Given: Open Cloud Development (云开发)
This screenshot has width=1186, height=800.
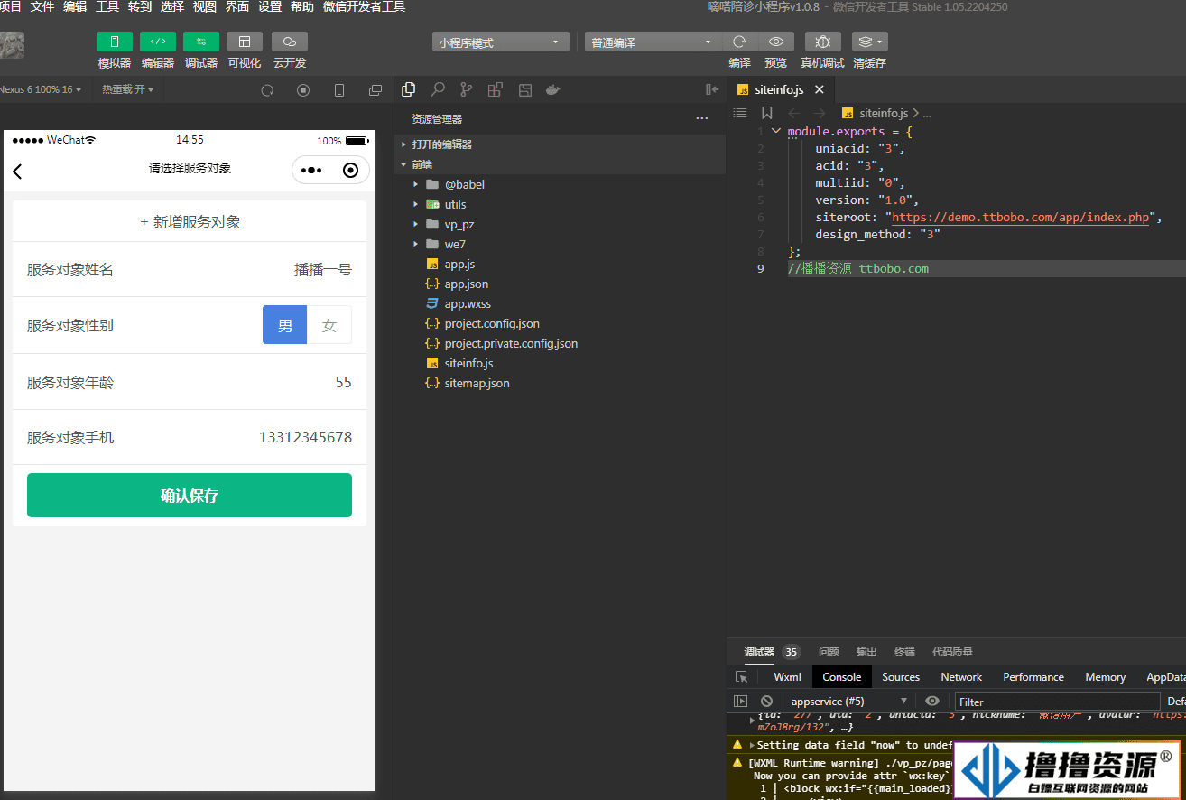Looking at the screenshot, I should click(x=290, y=42).
